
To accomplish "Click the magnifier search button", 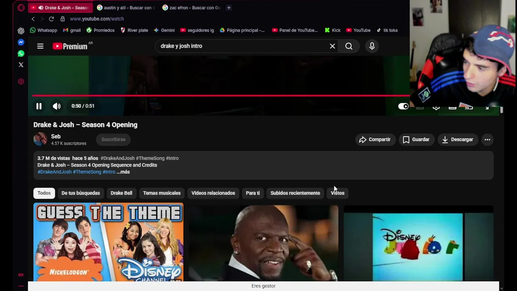I will point(349,46).
